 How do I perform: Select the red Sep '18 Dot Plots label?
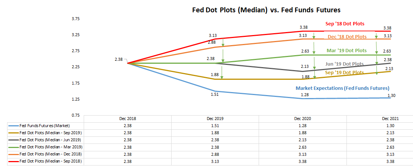coord(345,24)
